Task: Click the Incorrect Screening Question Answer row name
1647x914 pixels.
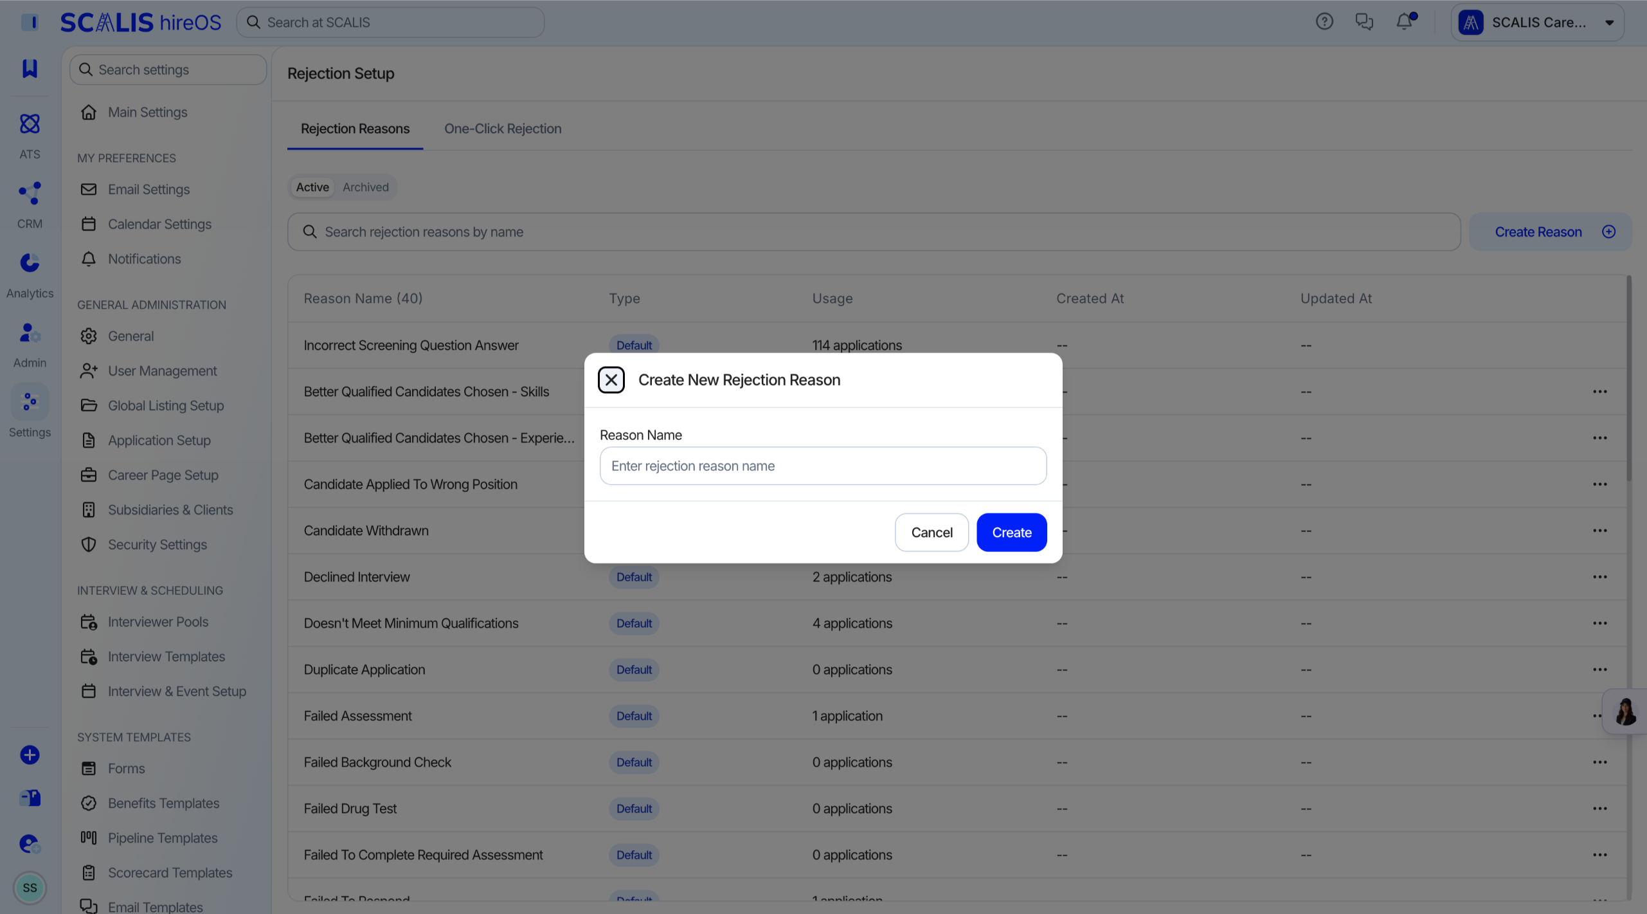Action: [x=411, y=345]
